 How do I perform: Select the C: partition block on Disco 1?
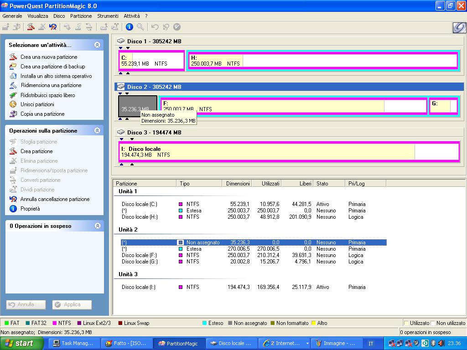pyautogui.click(x=151, y=61)
